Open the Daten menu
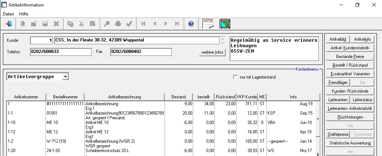 (x=8, y=14)
